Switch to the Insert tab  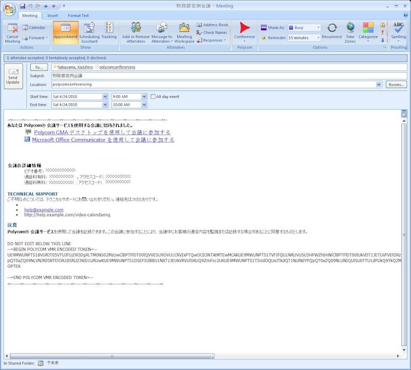pyautogui.click(x=52, y=16)
